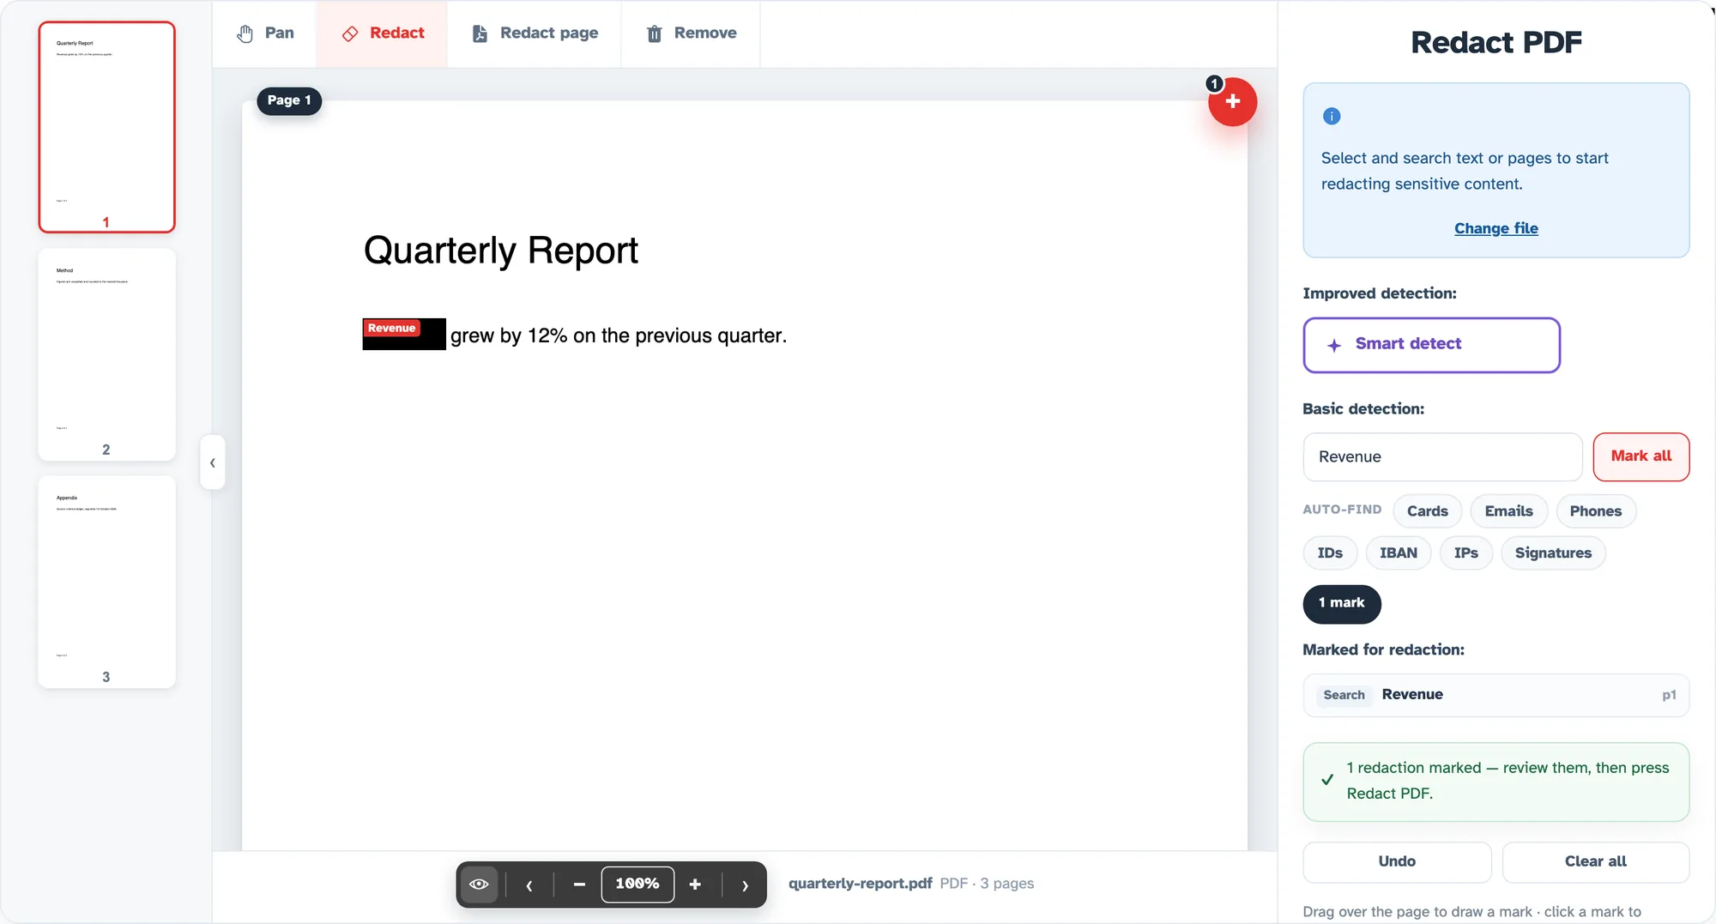Toggle the Emails auto-find chip
The width and height of the screenshot is (1716, 924).
pyautogui.click(x=1508, y=511)
